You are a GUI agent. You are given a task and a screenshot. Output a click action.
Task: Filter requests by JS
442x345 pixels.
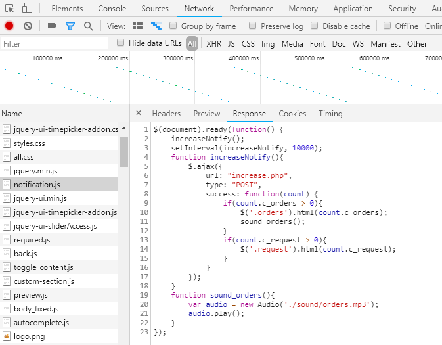pyautogui.click(x=231, y=44)
